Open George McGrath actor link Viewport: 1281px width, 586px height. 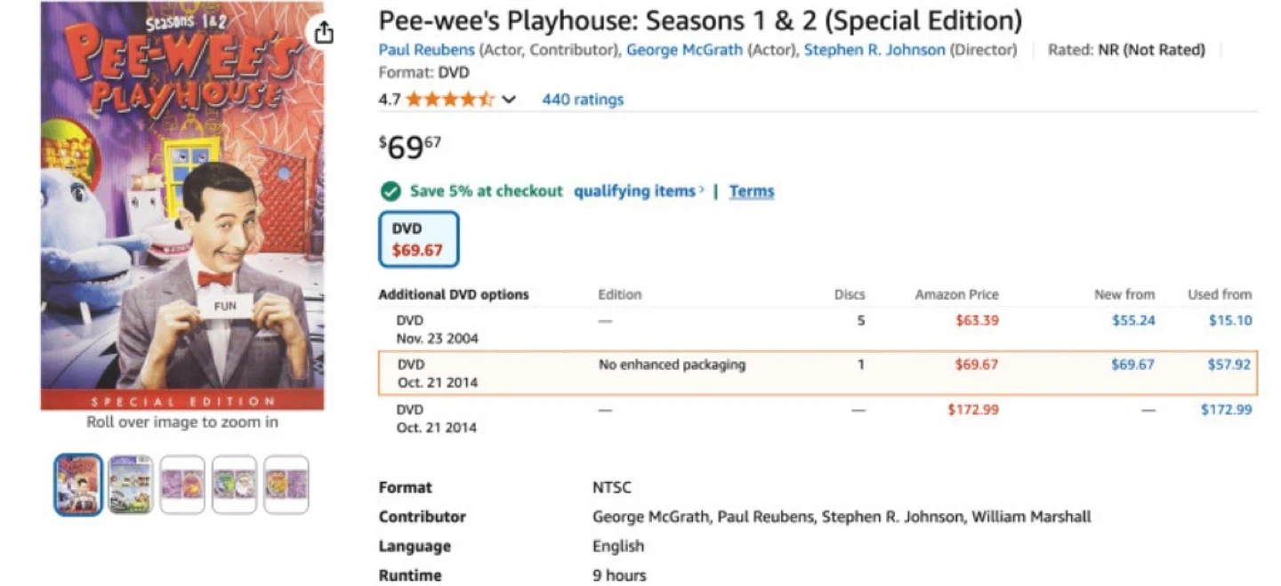684,50
